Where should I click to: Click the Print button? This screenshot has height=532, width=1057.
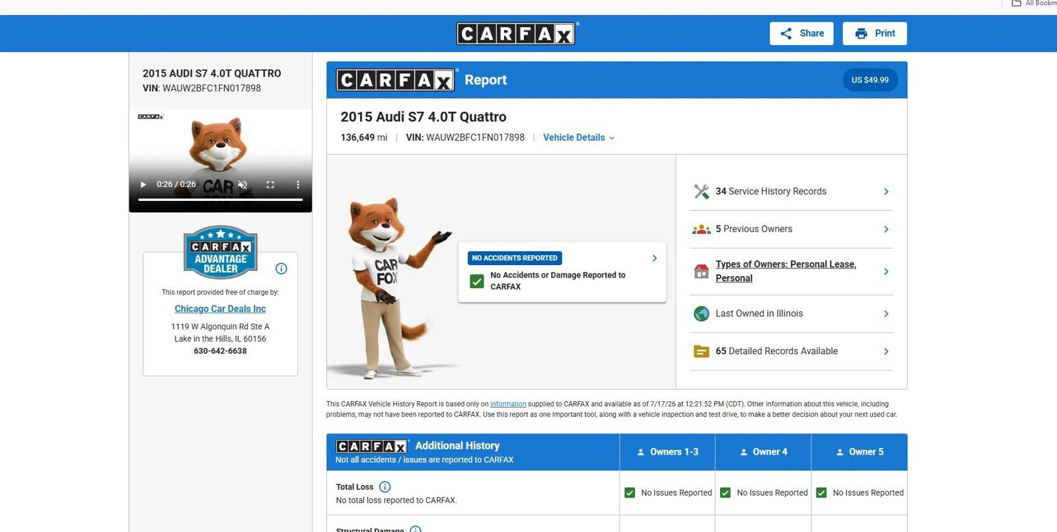875,34
